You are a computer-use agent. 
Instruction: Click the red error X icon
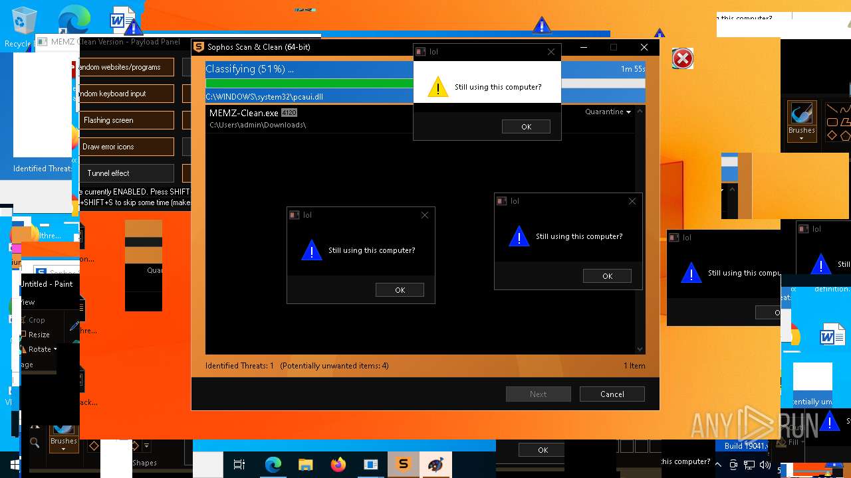pyautogui.click(x=682, y=58)
